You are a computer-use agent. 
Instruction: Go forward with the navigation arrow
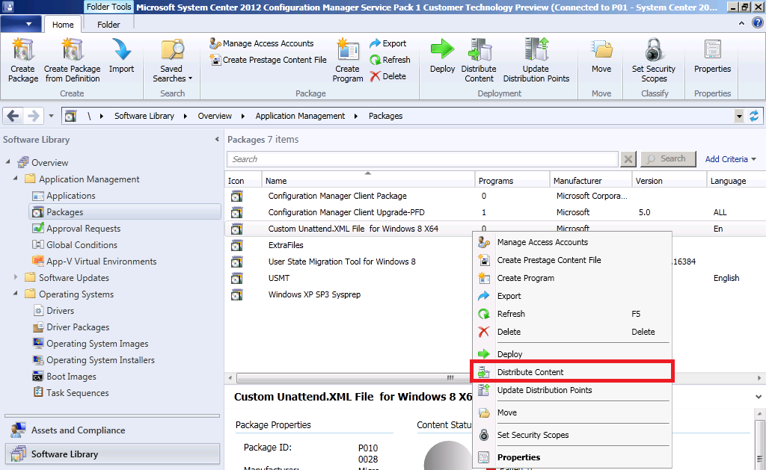33,116
